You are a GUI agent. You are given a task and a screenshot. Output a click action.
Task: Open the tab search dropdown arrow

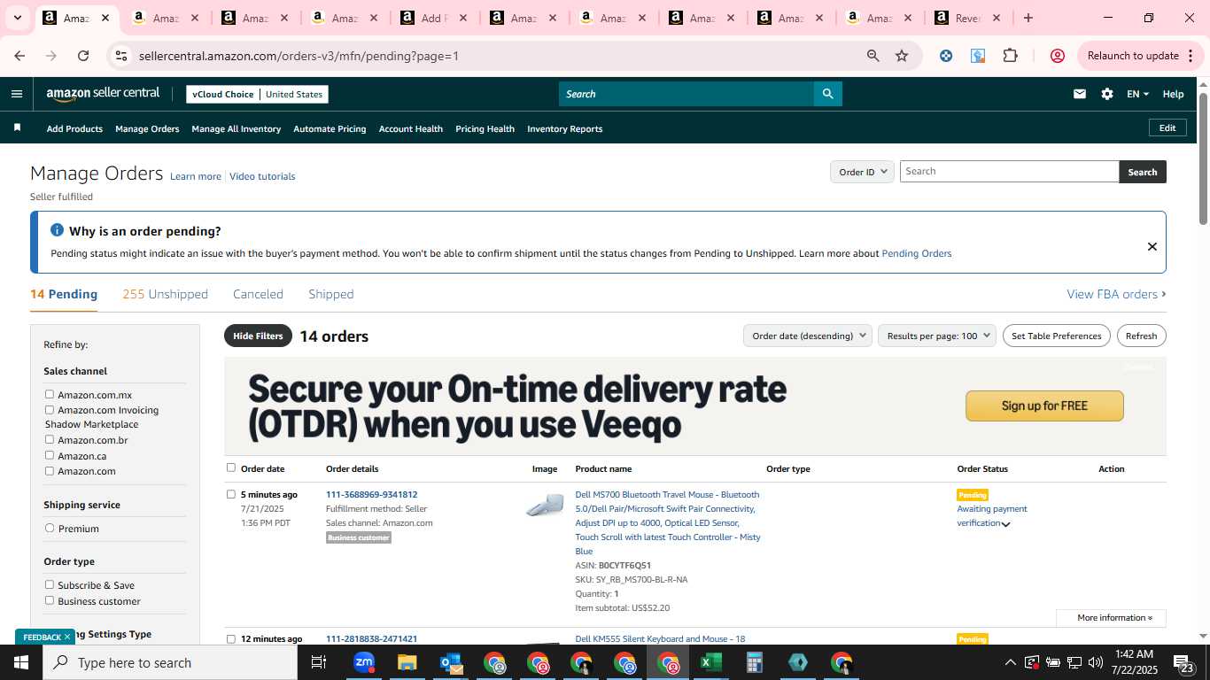[17, 18]
